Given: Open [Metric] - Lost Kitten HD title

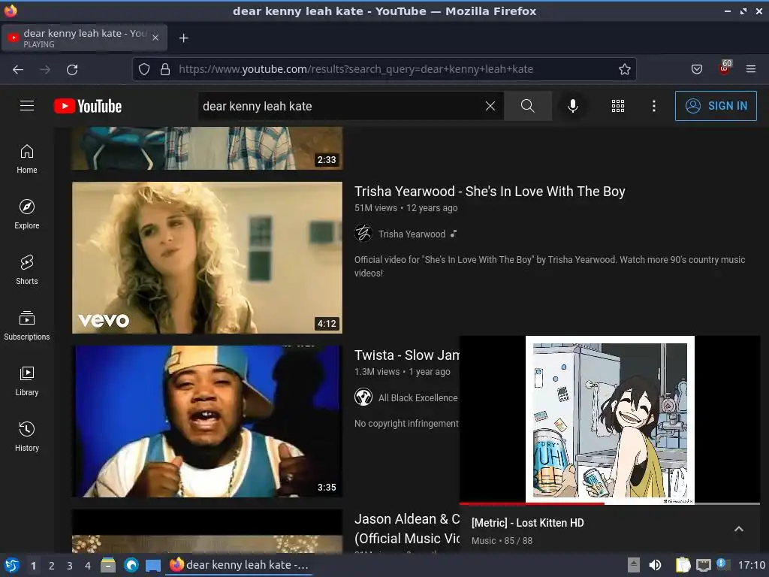Looking at the screenshot, I should (528, 523).
